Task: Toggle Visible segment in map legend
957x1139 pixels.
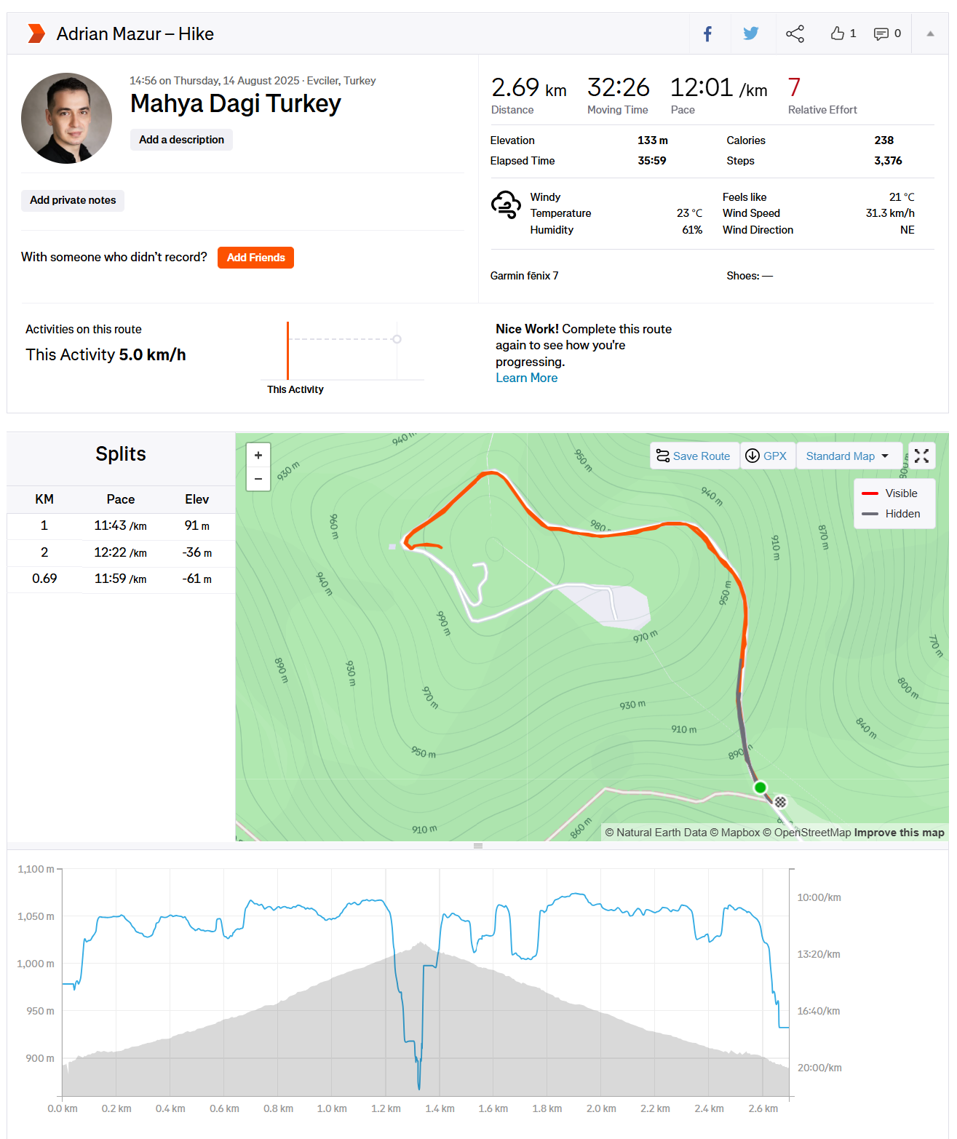Action: tap(894, 493)
